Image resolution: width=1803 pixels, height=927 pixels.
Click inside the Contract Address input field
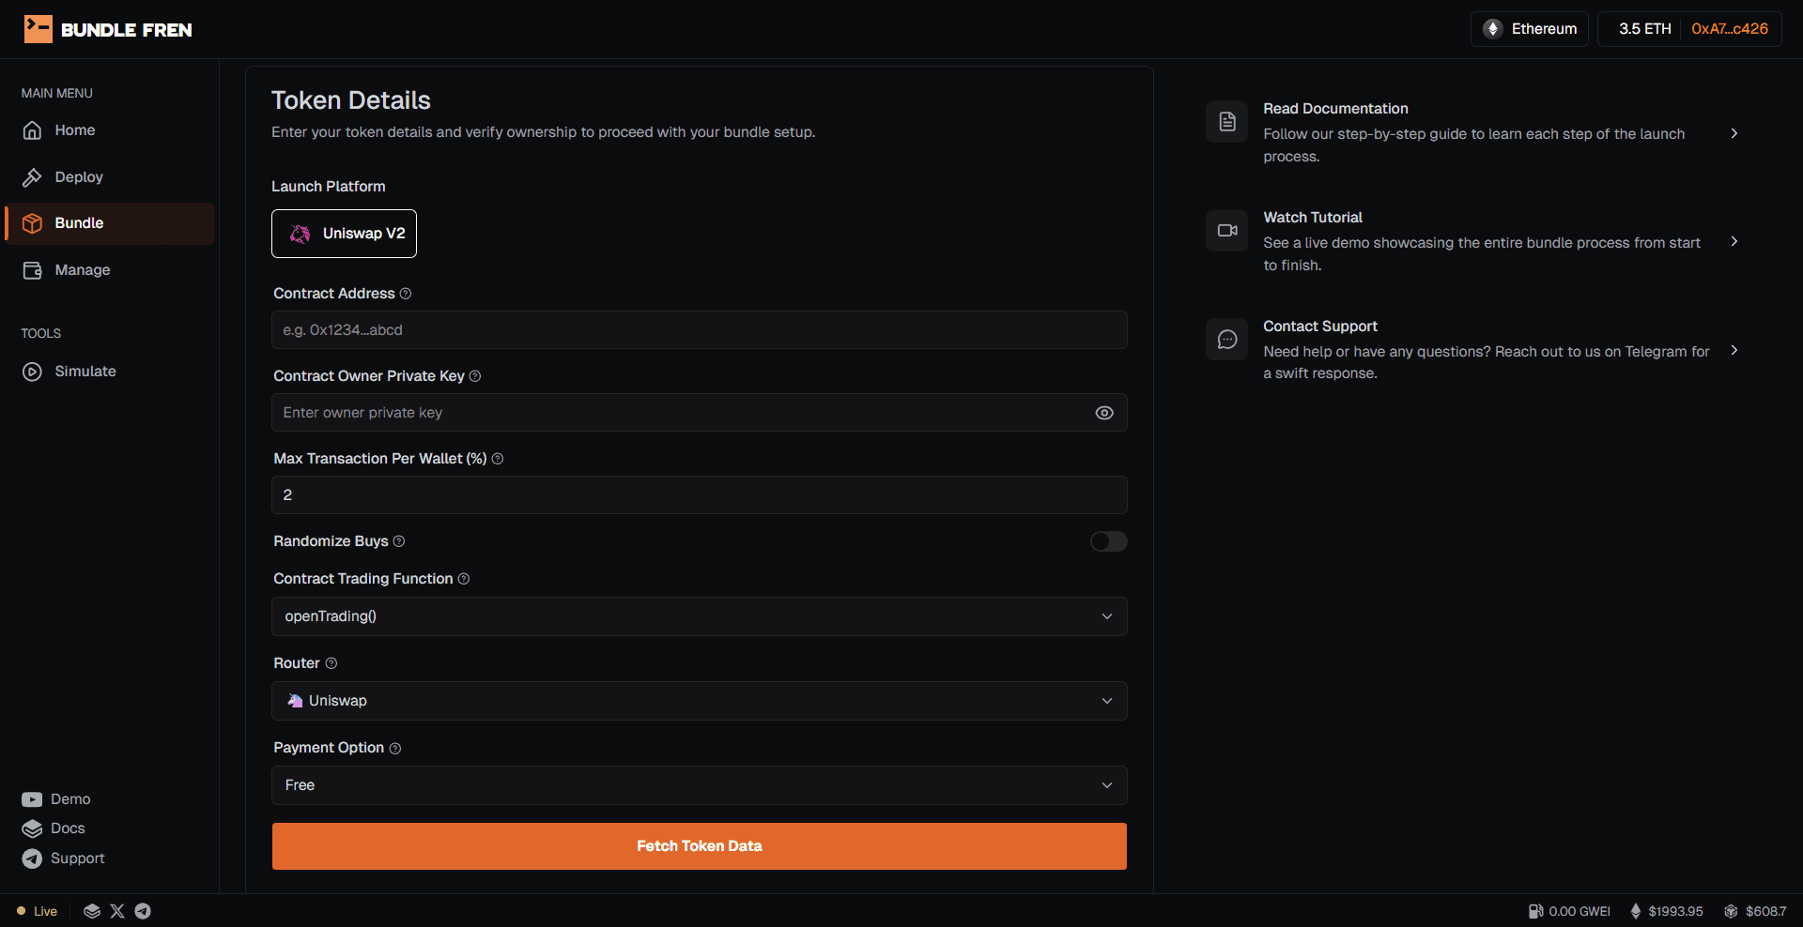[x=699, y=329]
